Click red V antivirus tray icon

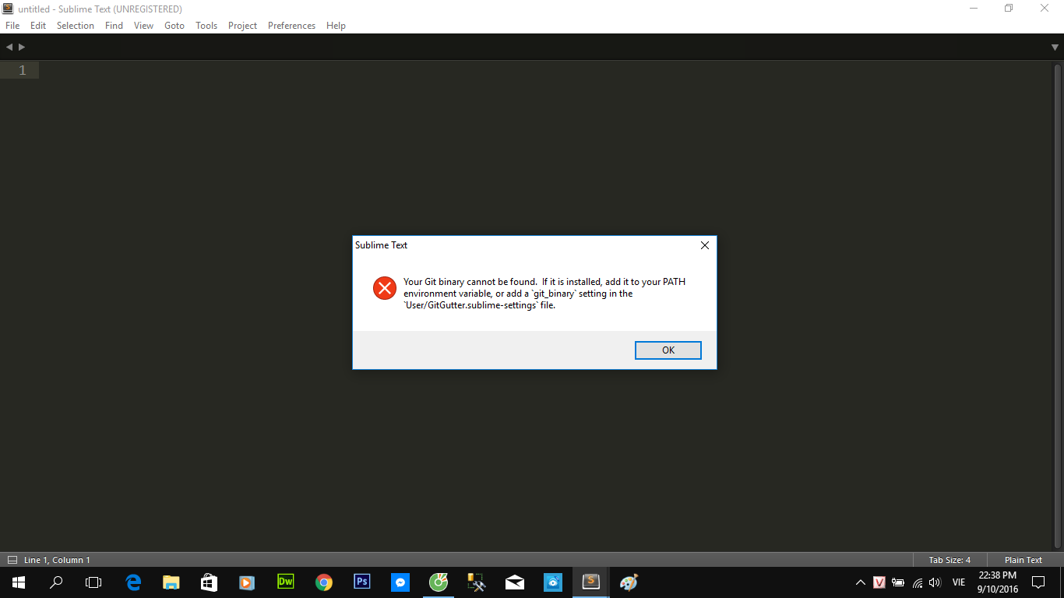(x=879, y=582)
